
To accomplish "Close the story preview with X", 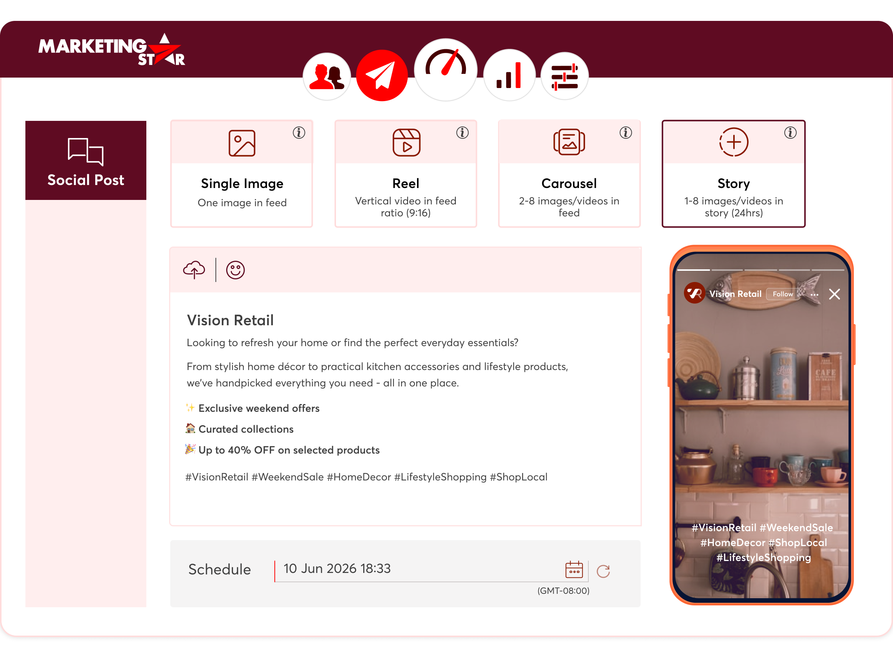I will coord(834,294).
